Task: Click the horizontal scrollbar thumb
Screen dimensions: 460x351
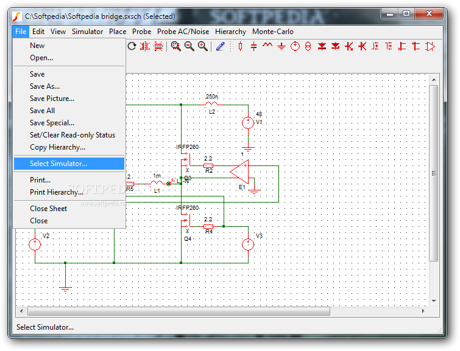Action: (179, 311)
